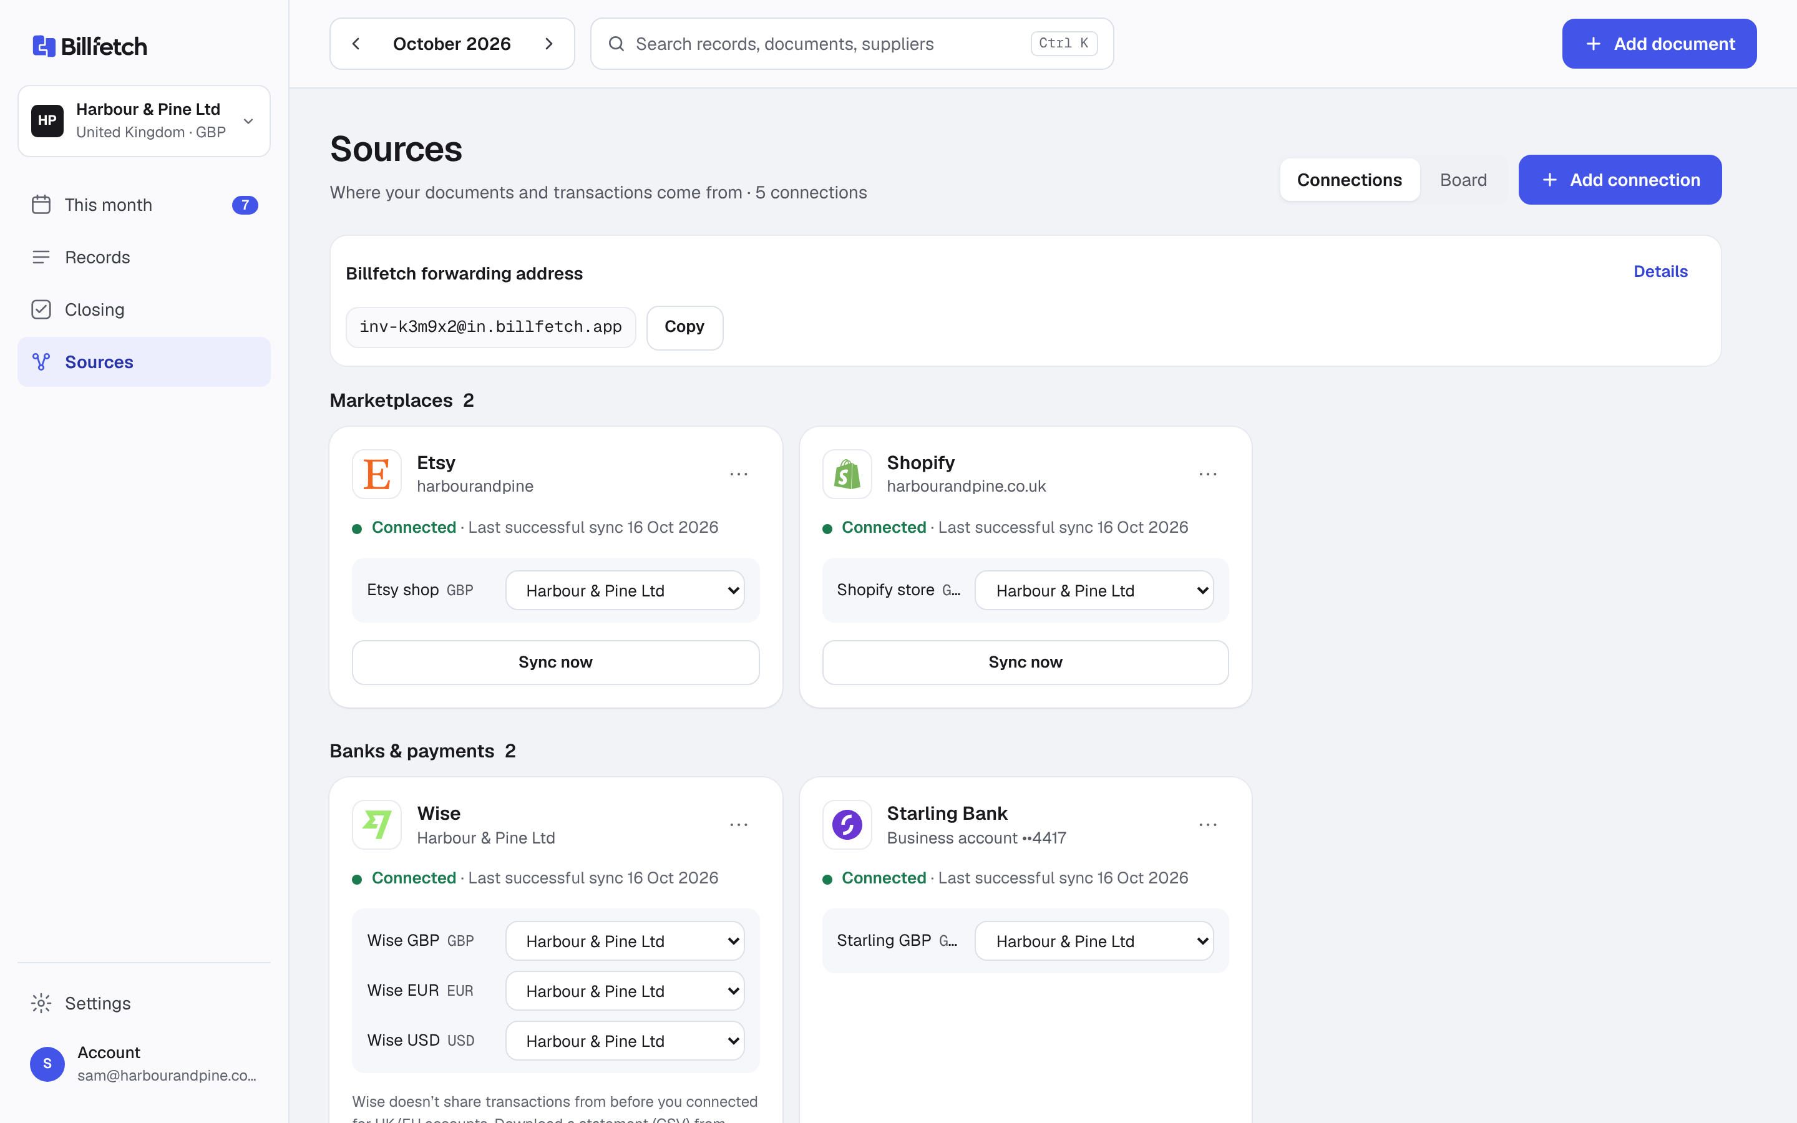The image size is (1797, 1123).
Task: Open forwarding address Details link
Action: (1660, 272)
